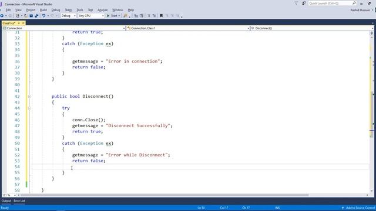Open the document tab overflow dropdown arrow

372,23
